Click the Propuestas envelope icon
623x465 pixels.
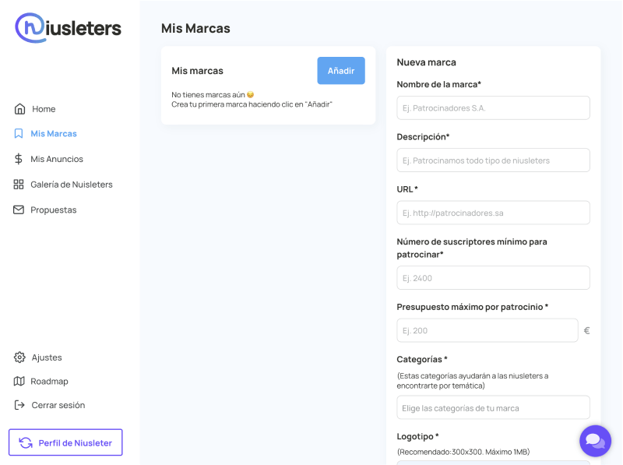click(x=19, y=210)
